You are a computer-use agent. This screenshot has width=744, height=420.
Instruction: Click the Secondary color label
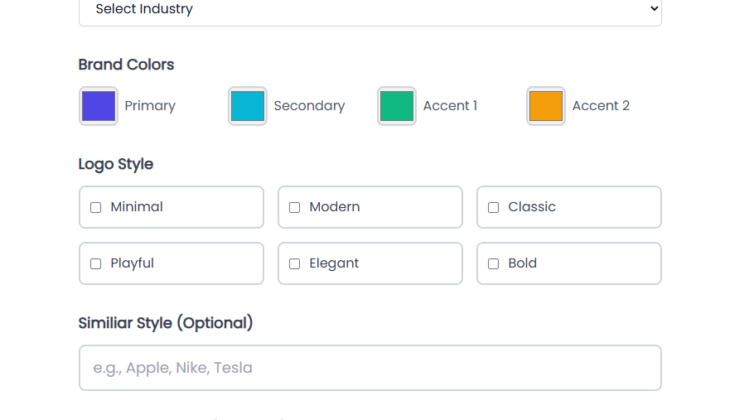pos(309,106)
